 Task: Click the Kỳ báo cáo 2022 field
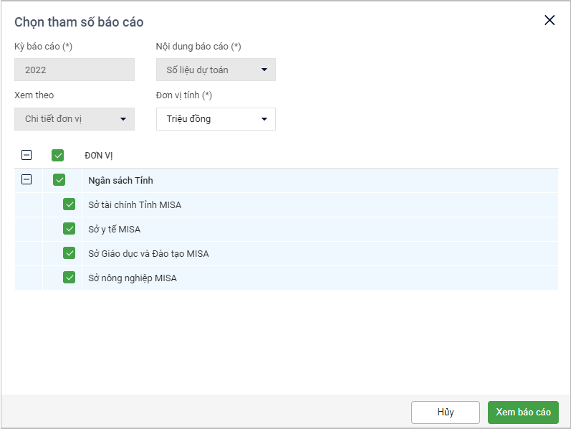point(75,70)
